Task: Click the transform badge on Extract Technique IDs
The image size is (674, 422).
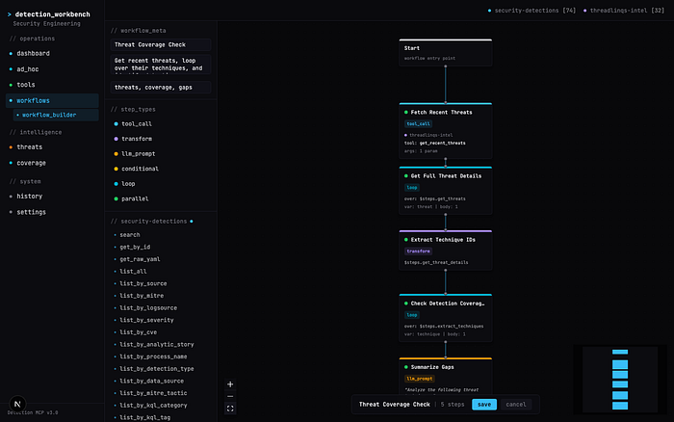Action: 418,251
